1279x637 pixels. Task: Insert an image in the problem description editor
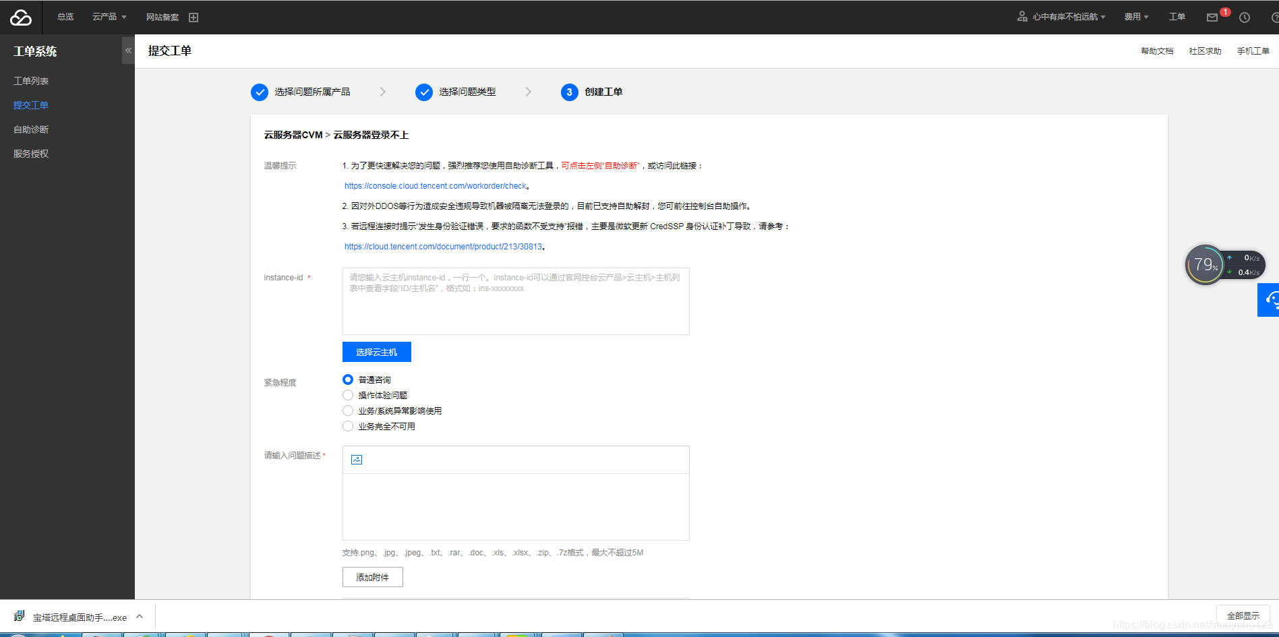click(355, 459)
